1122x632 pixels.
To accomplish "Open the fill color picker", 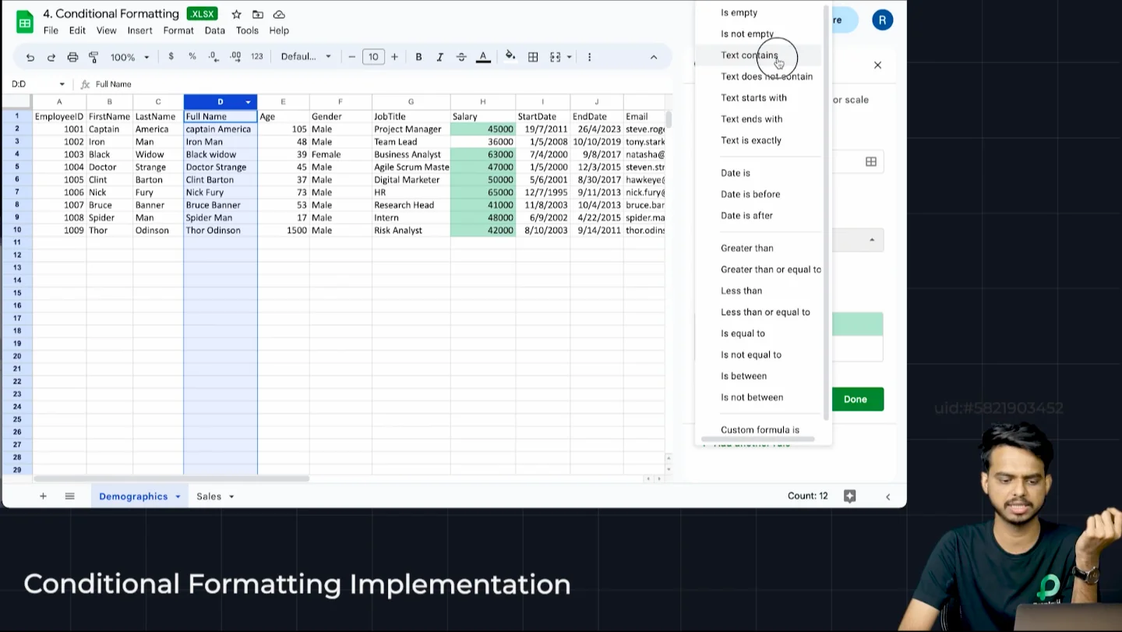I will point(510,57).
